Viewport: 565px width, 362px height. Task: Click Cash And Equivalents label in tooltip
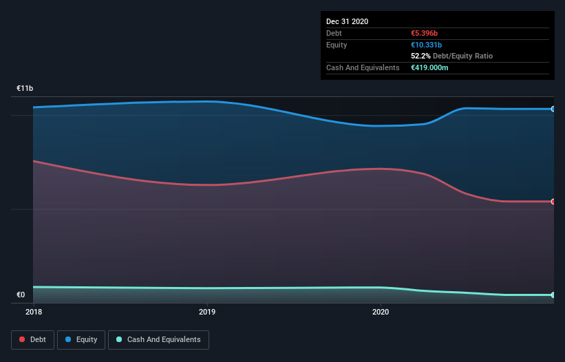coord(363,67)
